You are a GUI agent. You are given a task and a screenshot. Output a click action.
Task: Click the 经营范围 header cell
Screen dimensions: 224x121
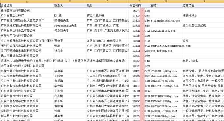[x=203, y=5]
